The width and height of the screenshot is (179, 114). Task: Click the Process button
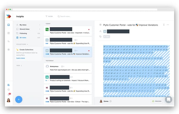tap(157, 101)
